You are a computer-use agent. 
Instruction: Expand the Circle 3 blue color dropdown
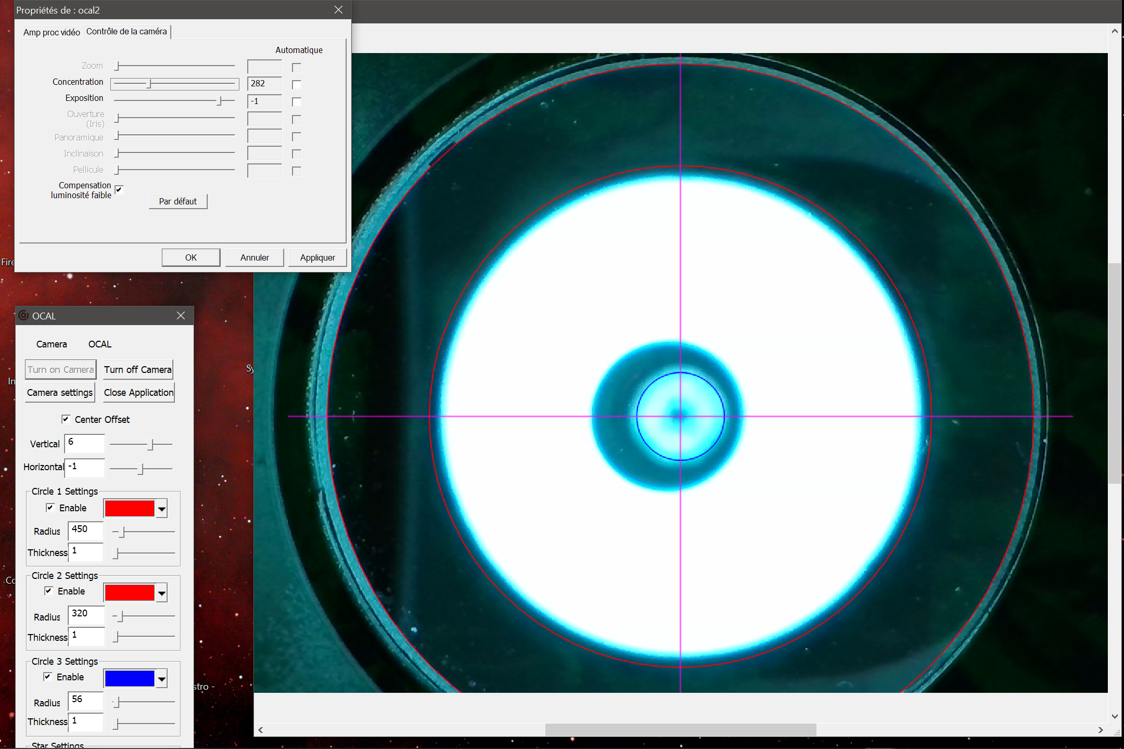162,679
